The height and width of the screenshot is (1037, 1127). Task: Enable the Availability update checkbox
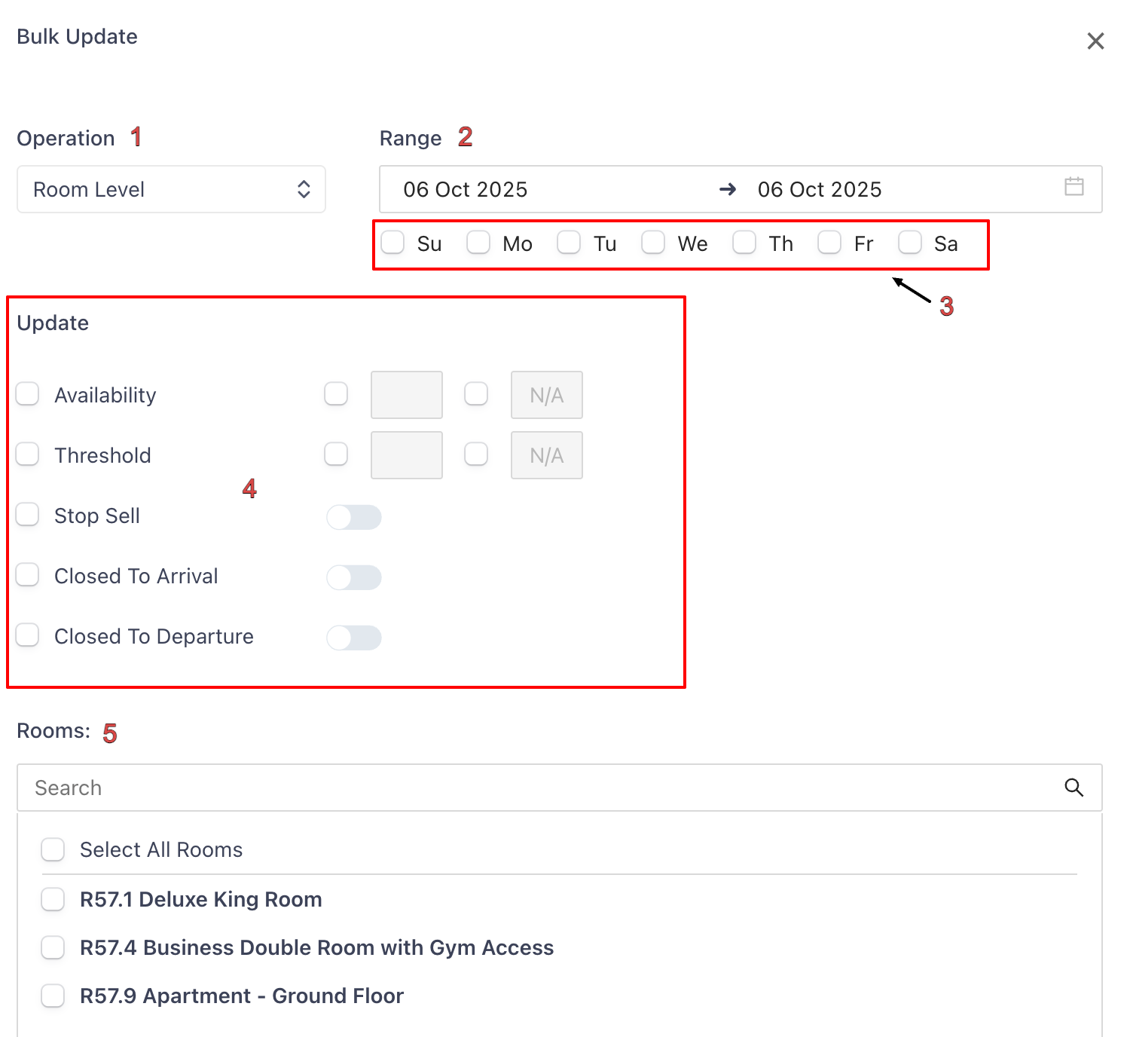[28, 394]
